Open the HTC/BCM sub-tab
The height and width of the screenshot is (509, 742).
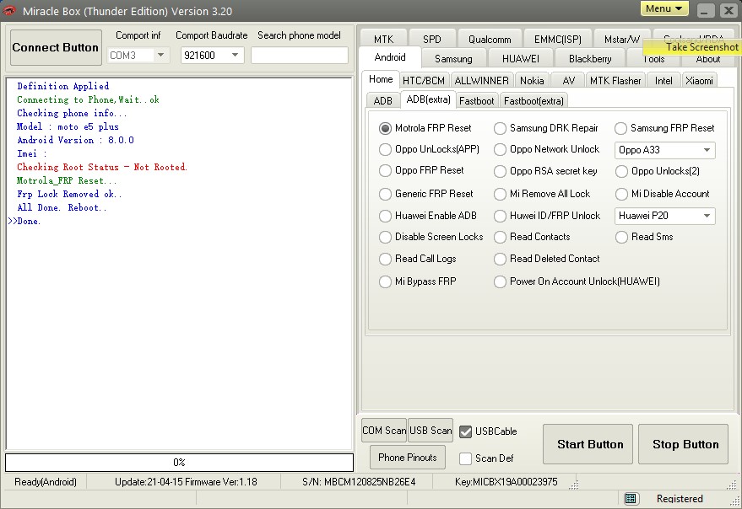click(423, 81)
